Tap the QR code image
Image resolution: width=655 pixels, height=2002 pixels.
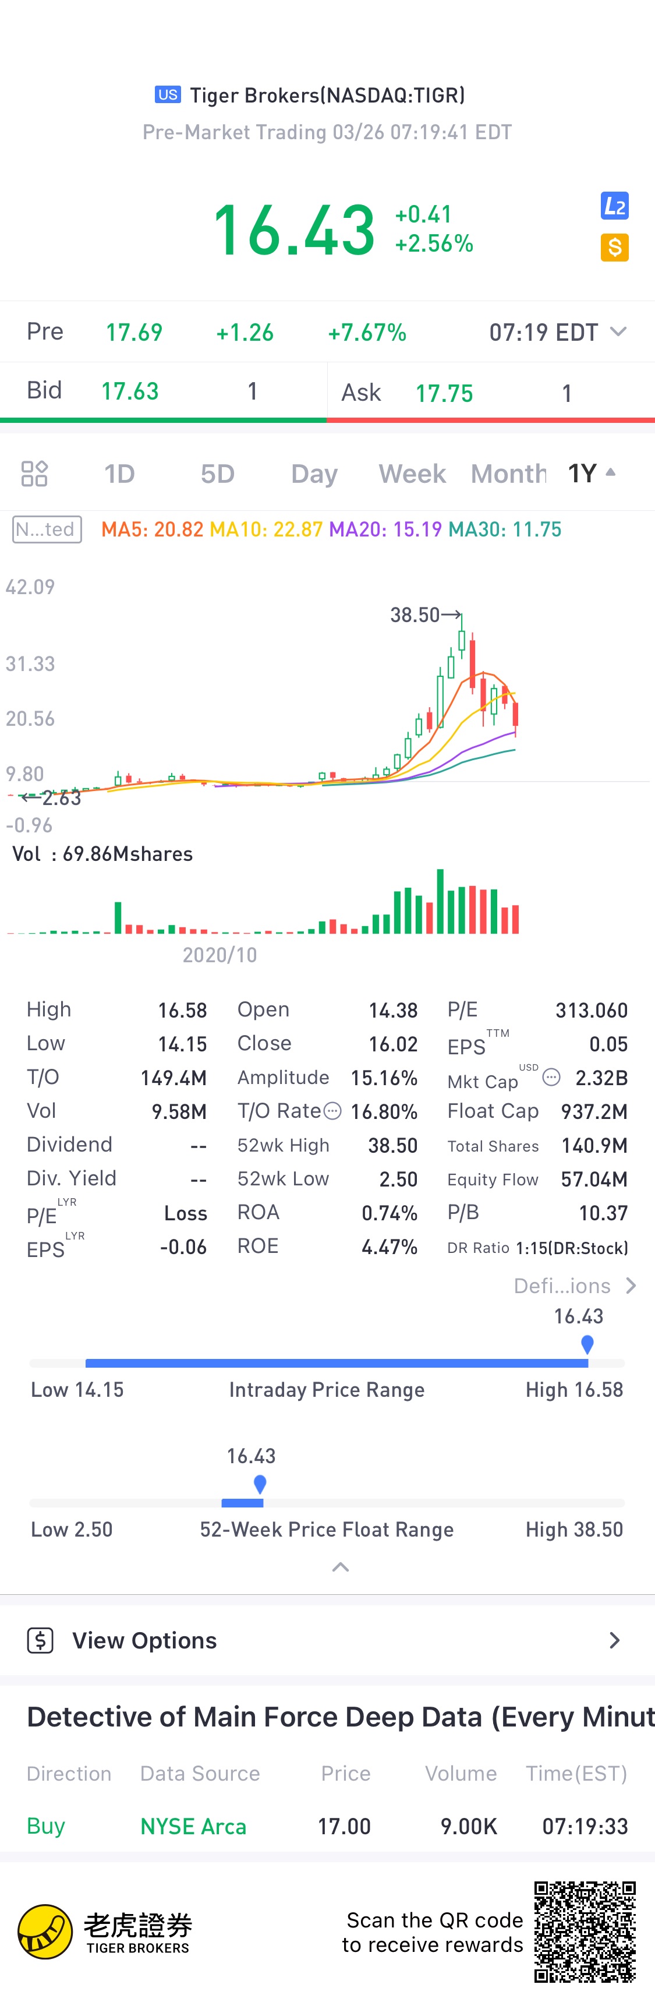(x=585, y=1932)
